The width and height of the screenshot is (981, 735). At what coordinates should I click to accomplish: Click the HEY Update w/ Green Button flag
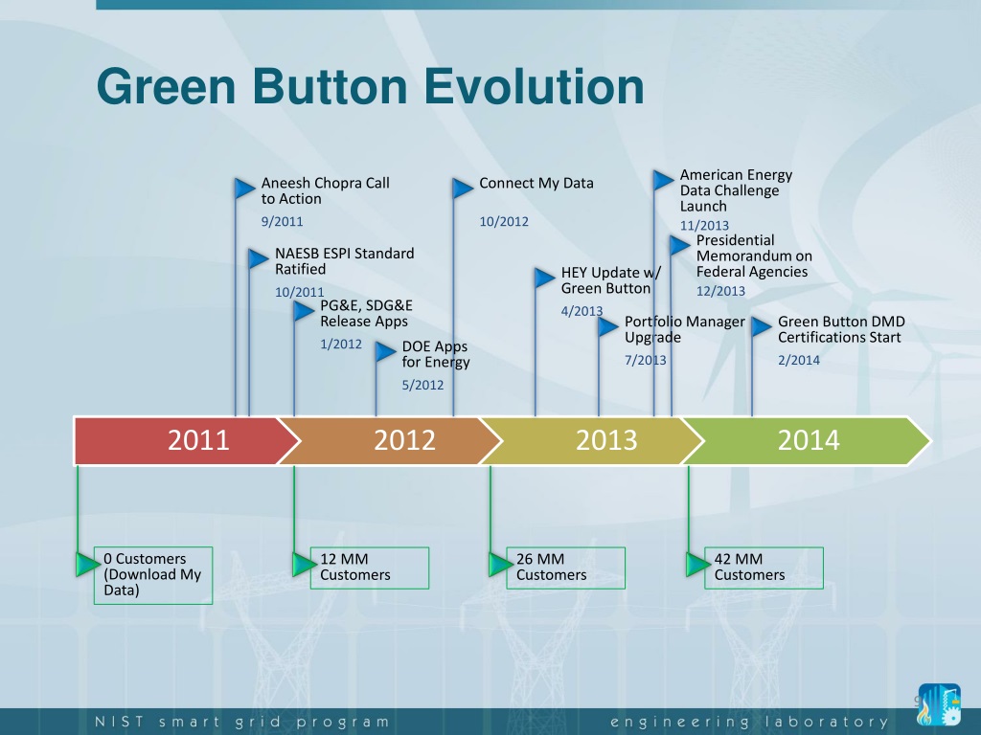tap(545, 278)
